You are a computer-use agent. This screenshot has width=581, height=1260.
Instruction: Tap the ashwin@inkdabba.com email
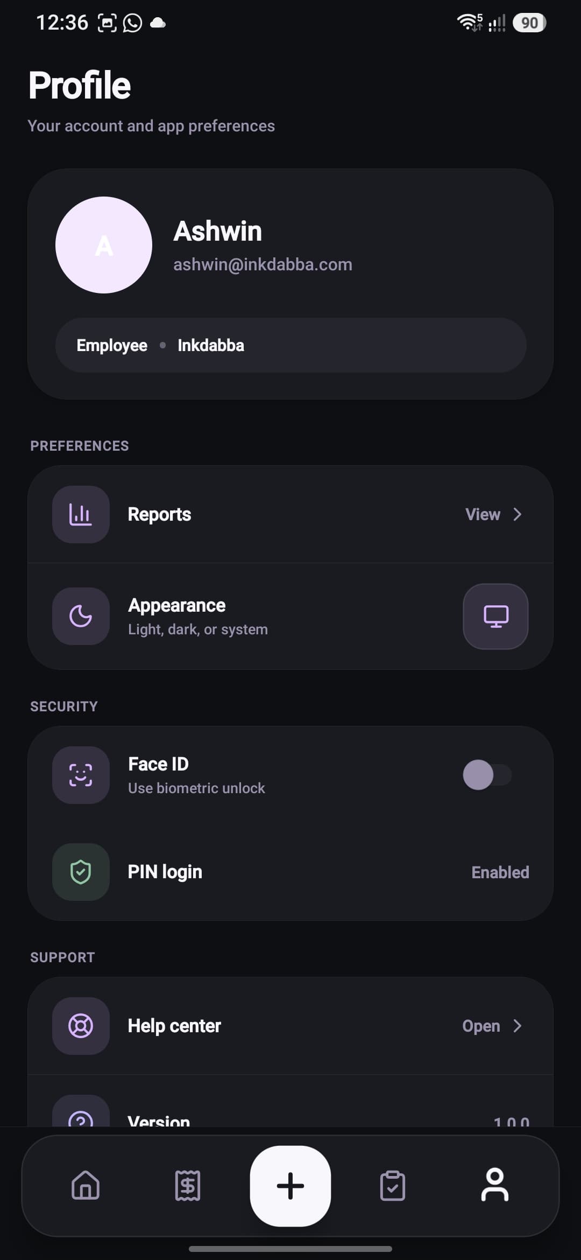pyautogui.click(x=263, y=264)
